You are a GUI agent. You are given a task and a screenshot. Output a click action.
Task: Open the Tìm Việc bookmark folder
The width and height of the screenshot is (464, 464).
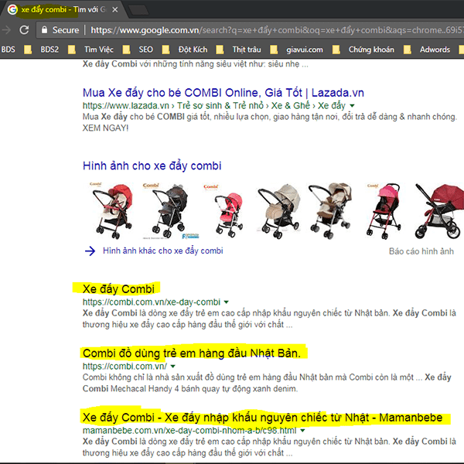(x=98, y=49)
